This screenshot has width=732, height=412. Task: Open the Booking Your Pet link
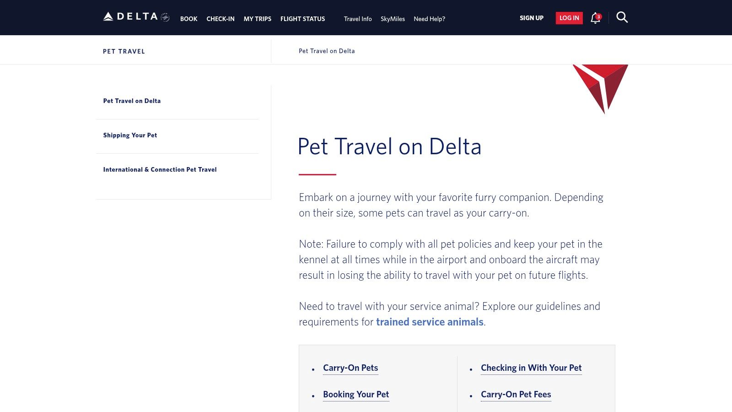point(356,394)
